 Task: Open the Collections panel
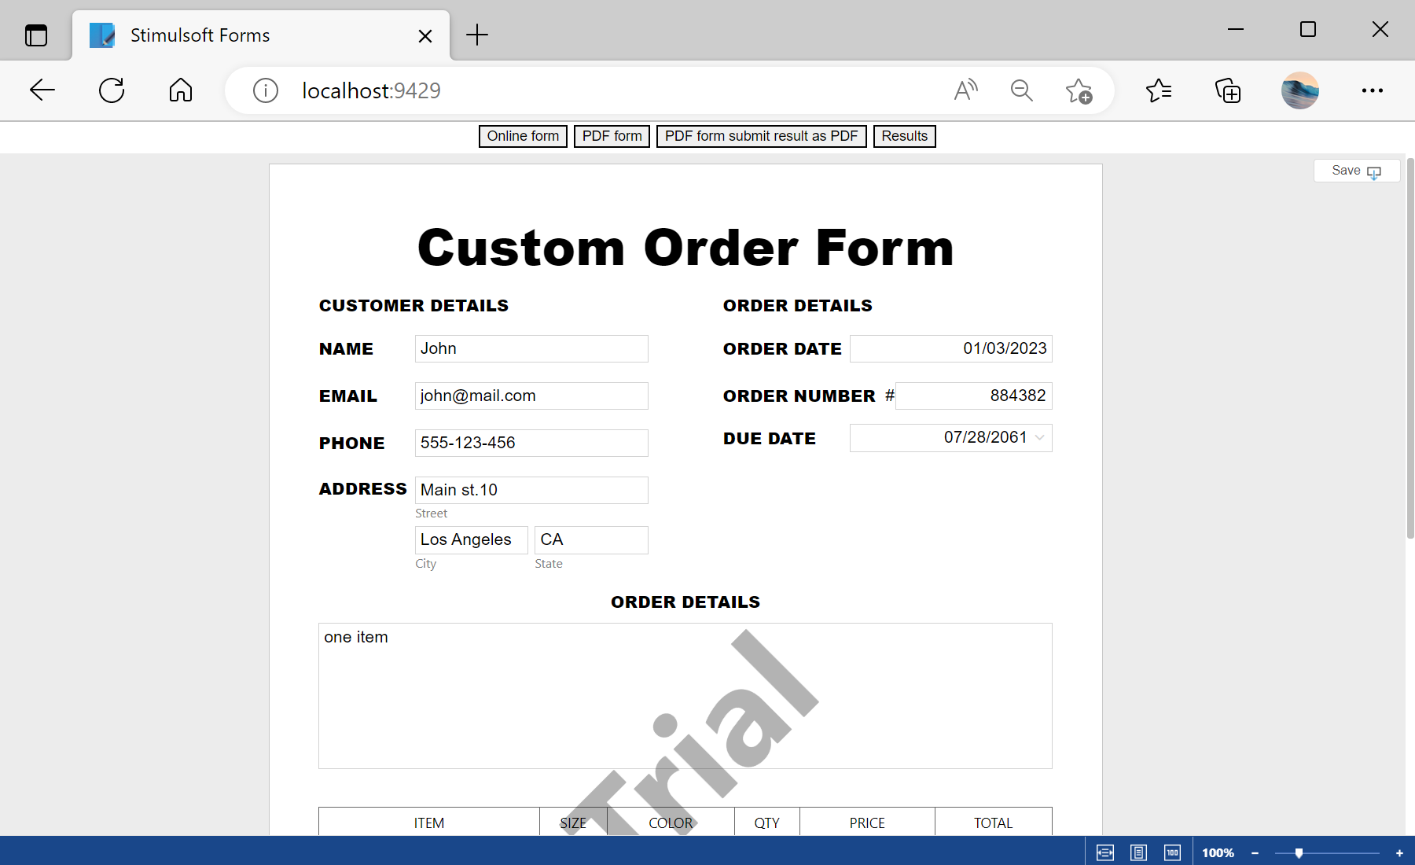click(1227, 90)
